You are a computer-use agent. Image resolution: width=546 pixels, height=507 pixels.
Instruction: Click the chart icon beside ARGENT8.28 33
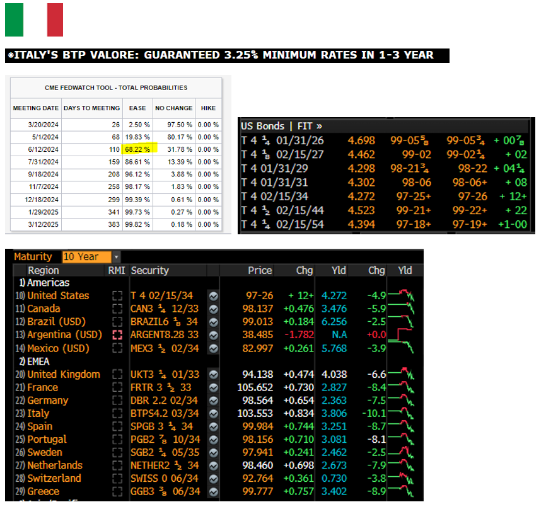pyautogui.click(x=214, y=335)
